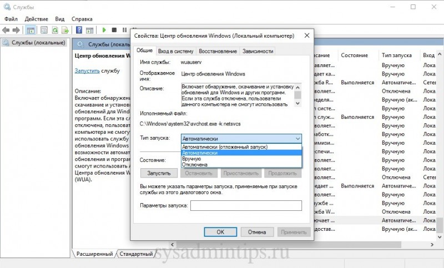Click the Запустить службу link
Image resolution: width=444 pixels, height=268 pixels.
pyautogui.click(x=87, y=71)
